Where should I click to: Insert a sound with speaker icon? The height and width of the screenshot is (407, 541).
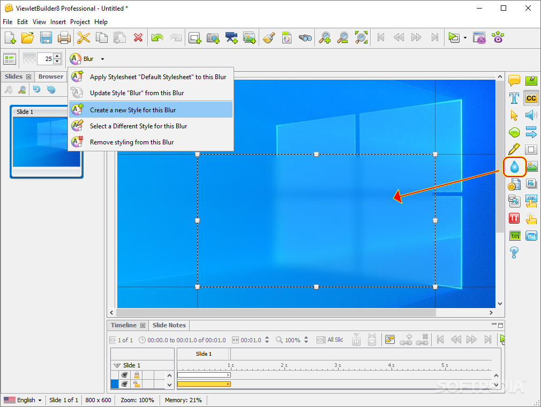point(531,115)
